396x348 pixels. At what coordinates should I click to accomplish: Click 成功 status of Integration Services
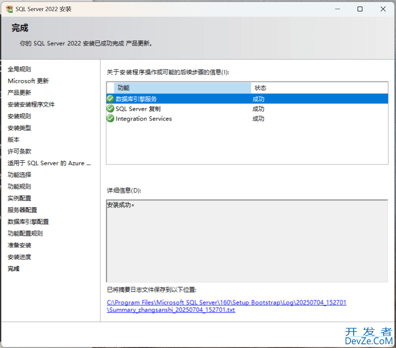coord(258,119)
